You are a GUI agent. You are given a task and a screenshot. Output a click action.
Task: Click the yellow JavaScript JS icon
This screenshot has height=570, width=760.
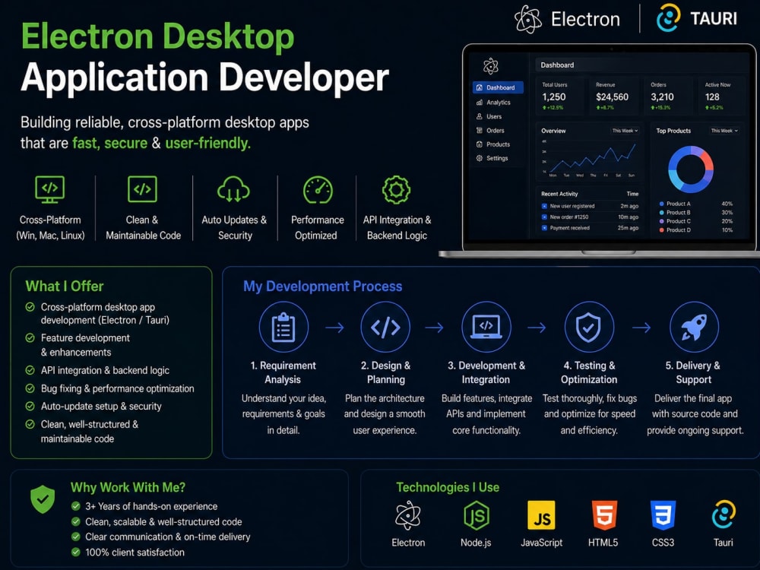pyautogui.click(x=541, y=516)
